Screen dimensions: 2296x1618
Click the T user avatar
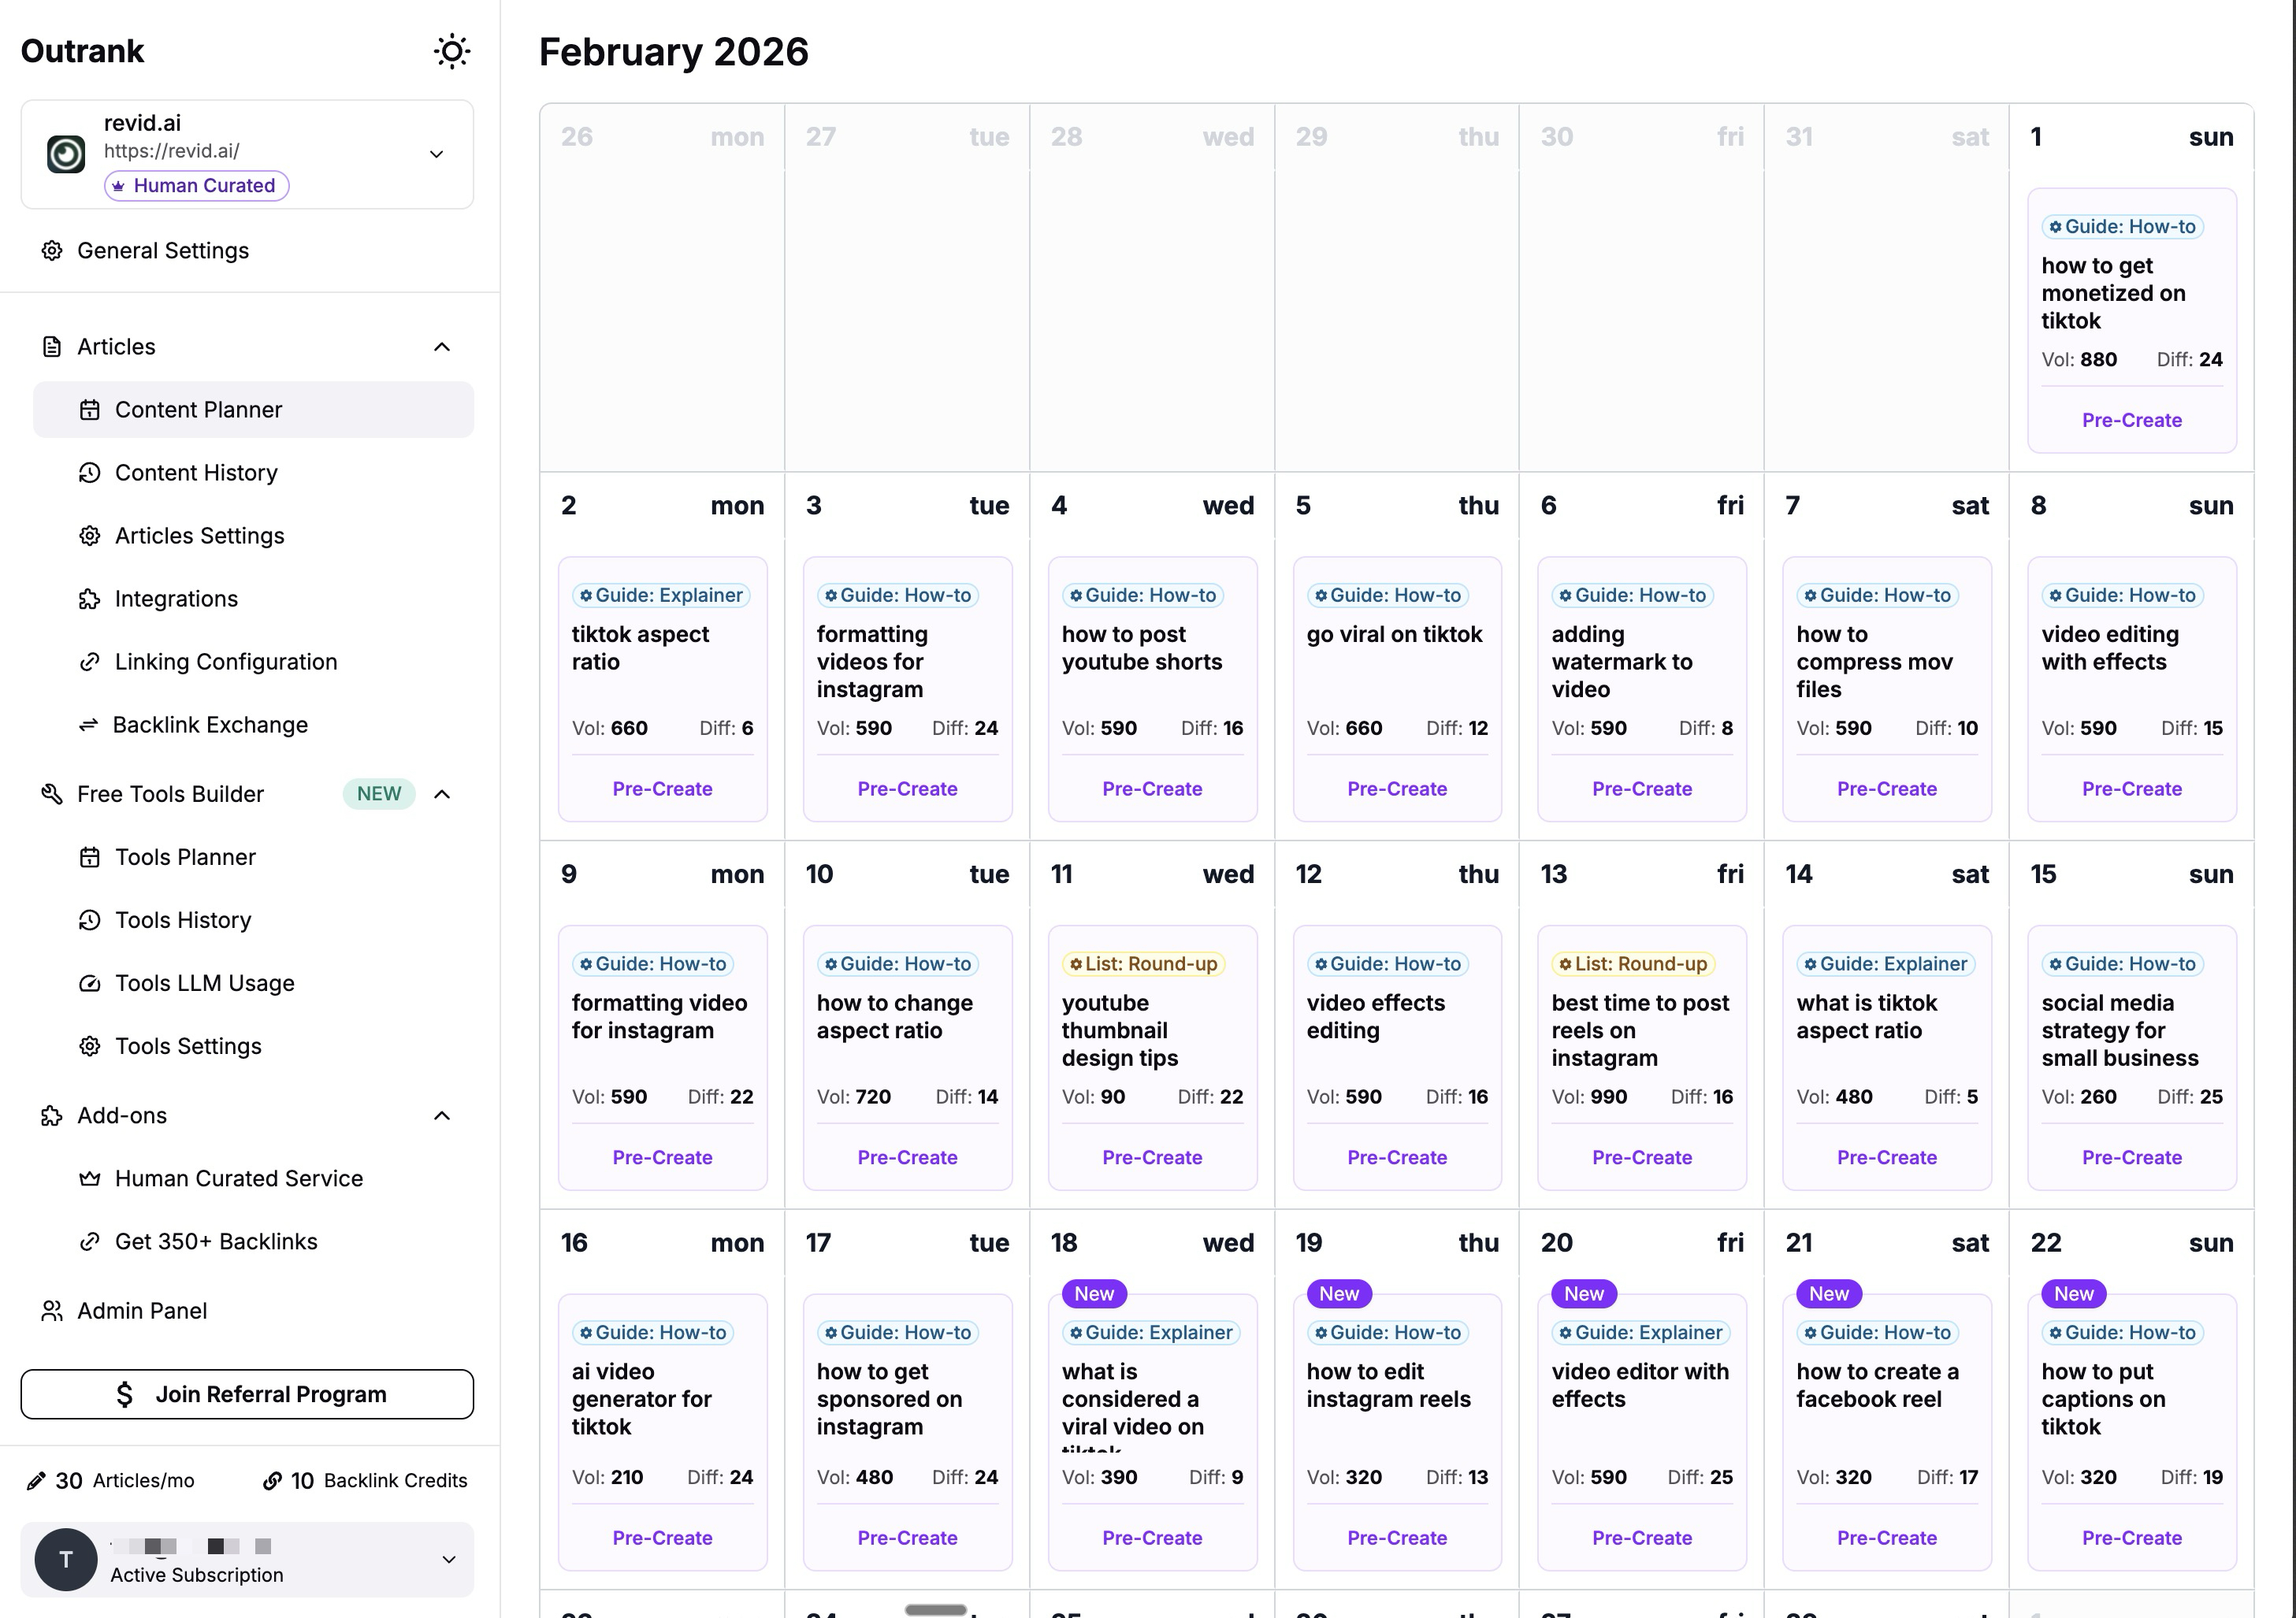tap(66, 1560)
